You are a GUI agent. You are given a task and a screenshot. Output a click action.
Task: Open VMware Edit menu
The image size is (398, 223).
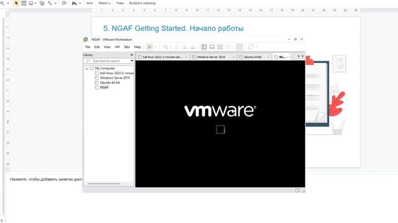[x=97, y=47]
